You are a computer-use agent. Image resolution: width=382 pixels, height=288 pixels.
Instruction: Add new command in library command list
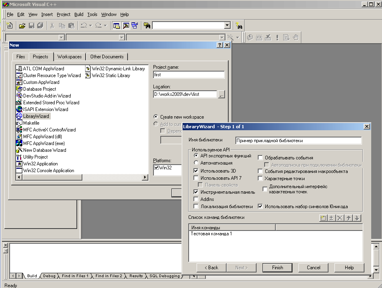coord(323,218)
